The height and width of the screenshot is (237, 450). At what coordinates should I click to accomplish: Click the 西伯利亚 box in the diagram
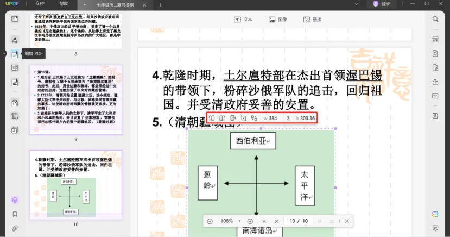point(253,141)
